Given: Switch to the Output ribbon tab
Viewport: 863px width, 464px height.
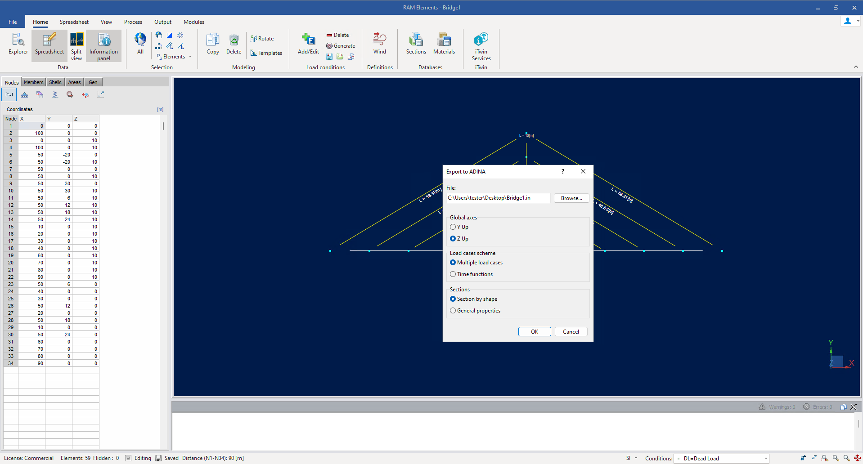Looking at the screenshot, I should [162, 22].
